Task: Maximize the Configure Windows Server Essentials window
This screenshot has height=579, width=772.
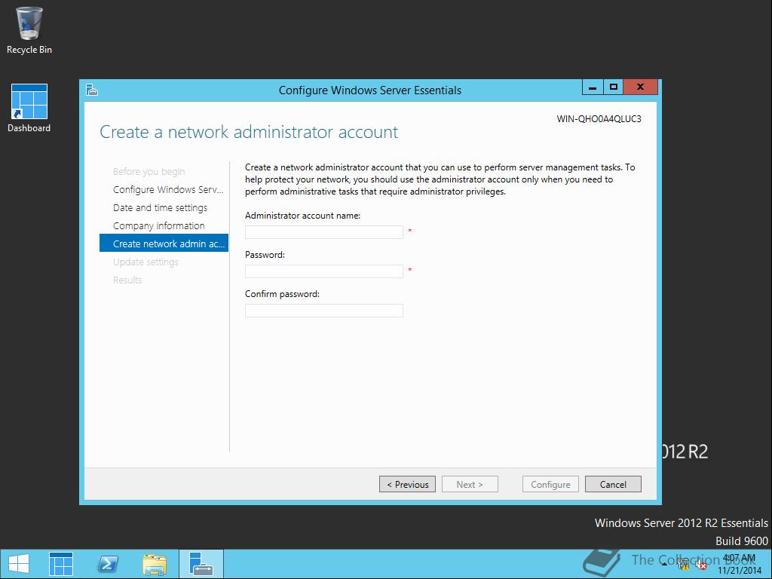Action: tap(613, 87)
